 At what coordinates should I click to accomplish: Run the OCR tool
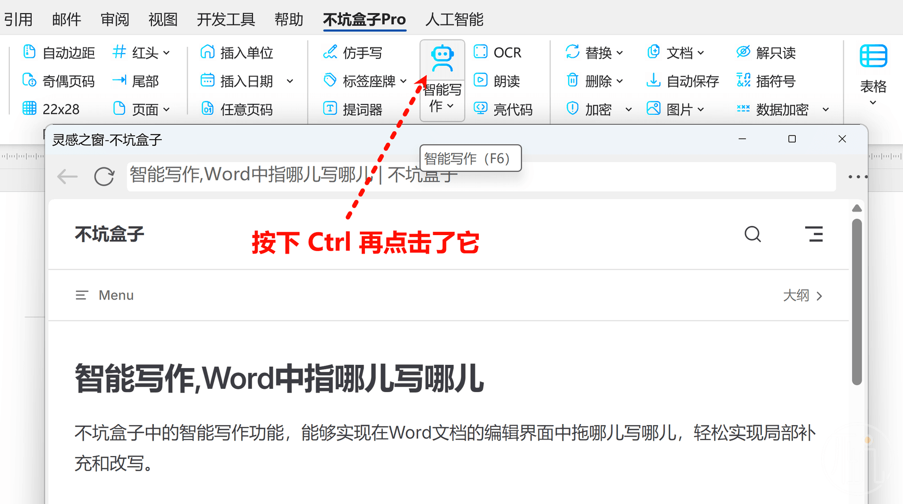(x=498, y=52)
